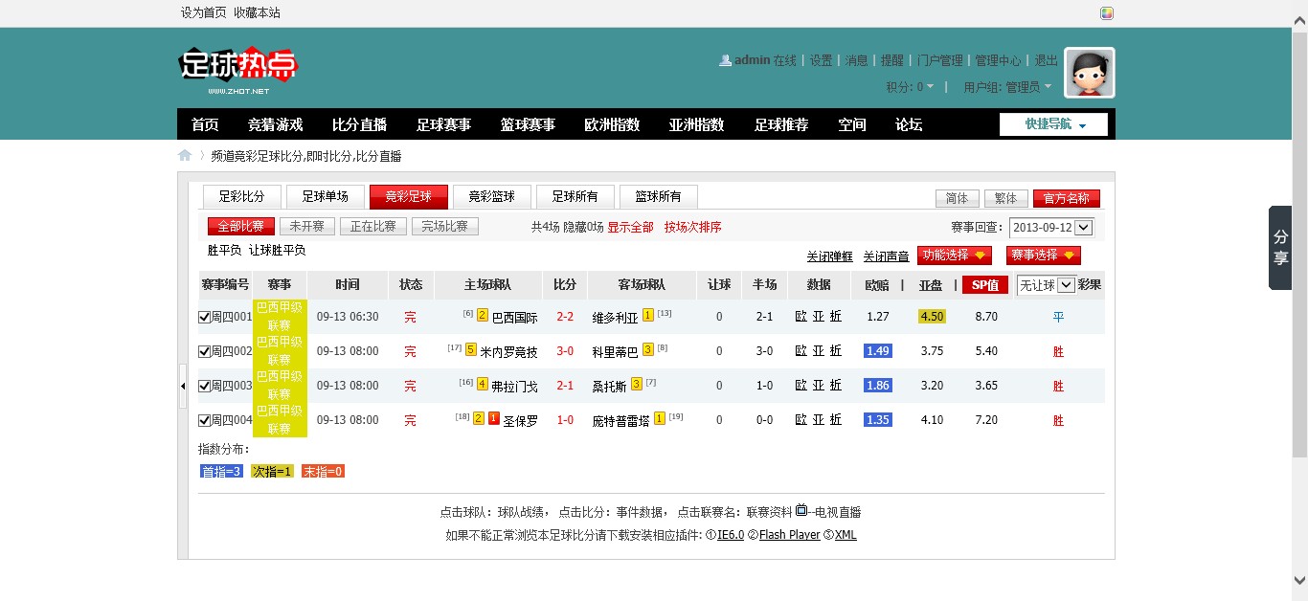1308x601 pixels.
Task: Open 论坛 in the navigation bar
Action: 909,124
